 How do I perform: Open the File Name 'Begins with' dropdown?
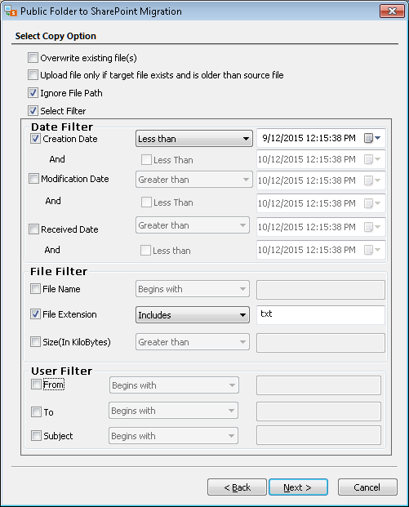[x=193, y=289]
